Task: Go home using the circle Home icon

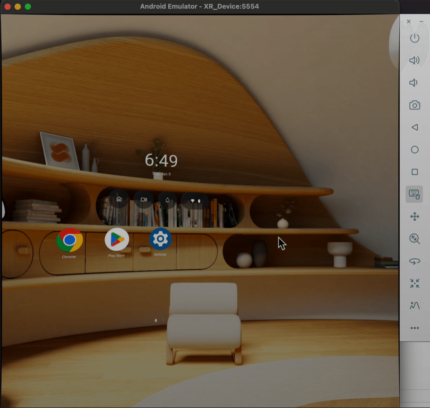Action: coord(415,150)
